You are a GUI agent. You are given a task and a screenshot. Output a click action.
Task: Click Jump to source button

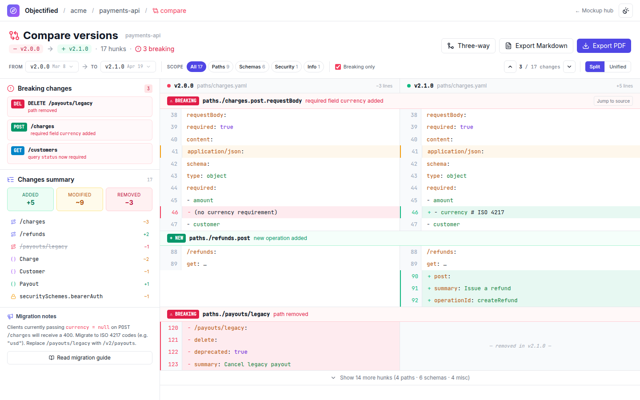point(613,101)
